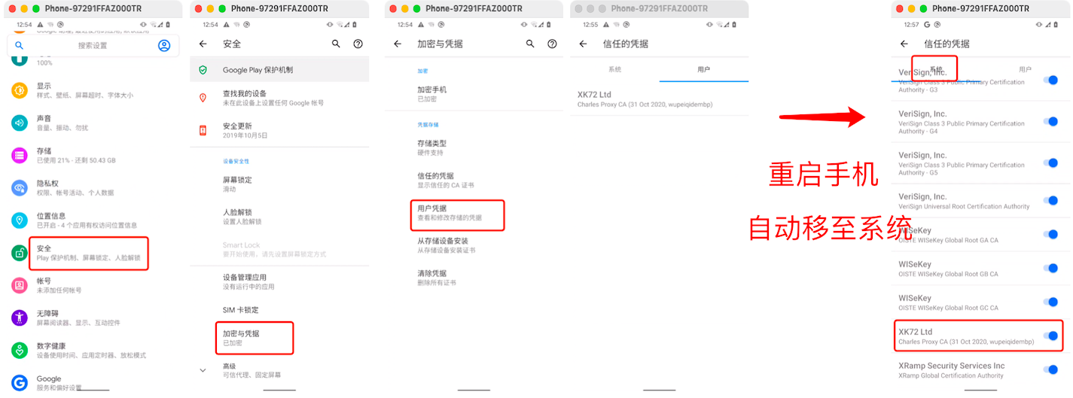
Task: Open the help icon in 安全 header
Action: click(x=358, y=44)
